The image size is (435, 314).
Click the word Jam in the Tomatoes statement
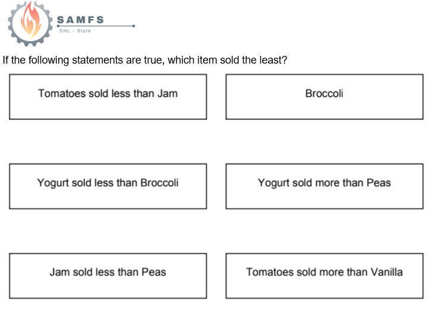tap(168, 93)
